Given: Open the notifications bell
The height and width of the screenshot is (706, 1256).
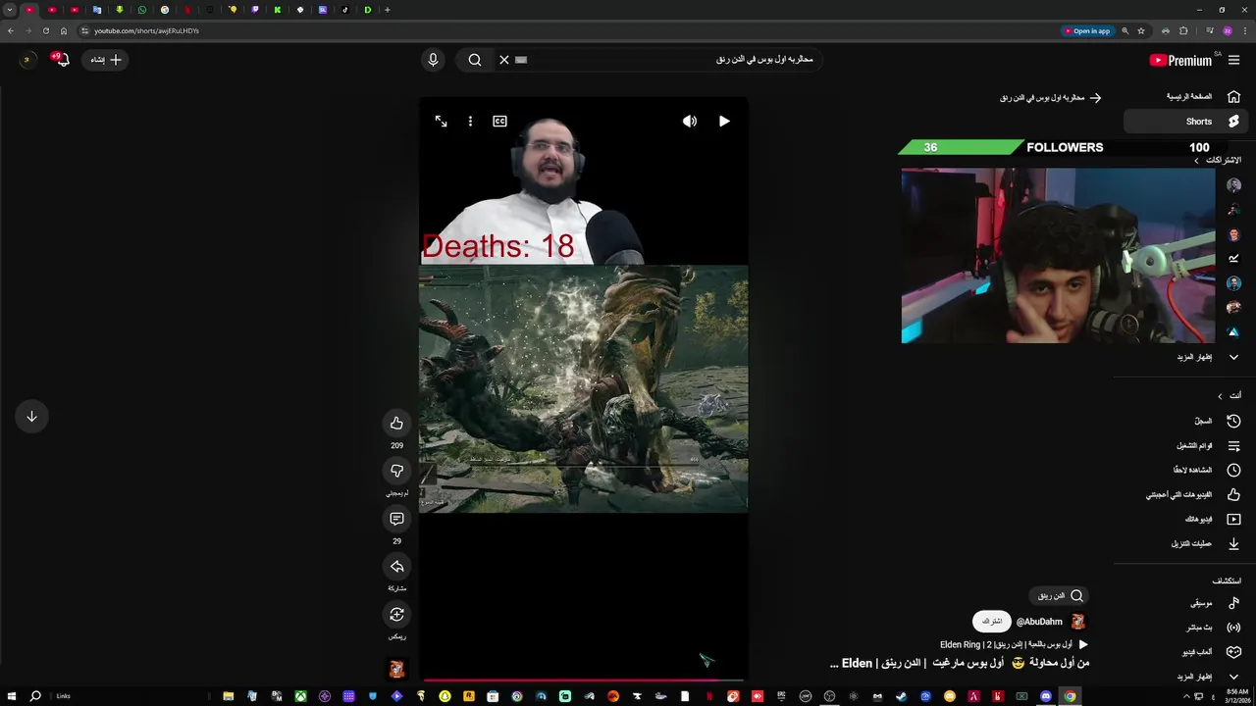Looking at the screenshot, I should click(x=61, y=60).
